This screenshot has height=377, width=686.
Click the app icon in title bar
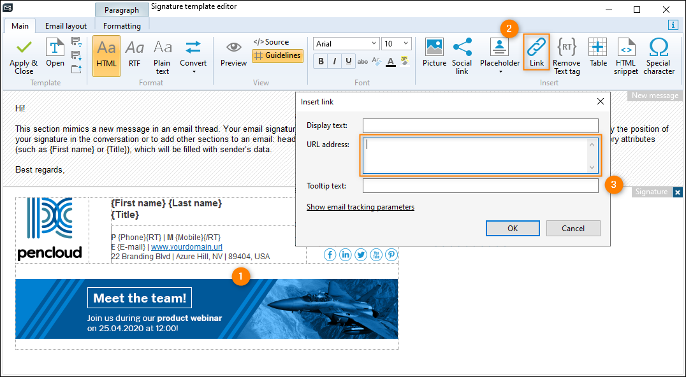[x=8, y=8]
